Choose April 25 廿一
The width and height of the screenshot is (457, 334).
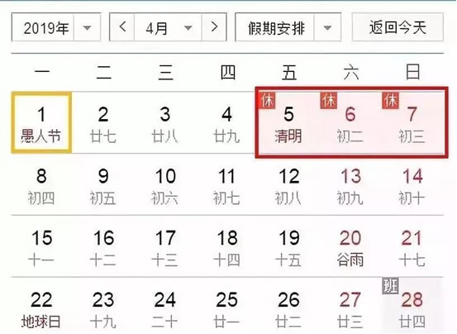point(226,308)
